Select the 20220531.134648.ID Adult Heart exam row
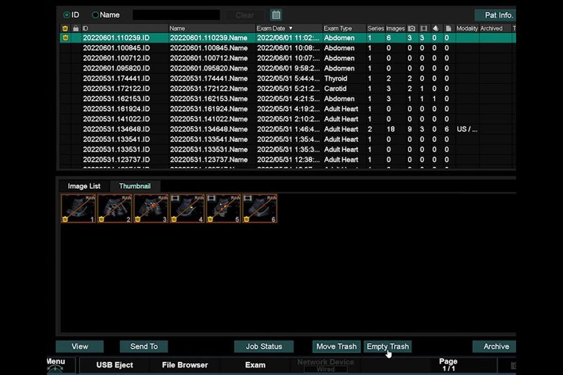The width and height of the screenshot is (563, 375). pos(288,129)
